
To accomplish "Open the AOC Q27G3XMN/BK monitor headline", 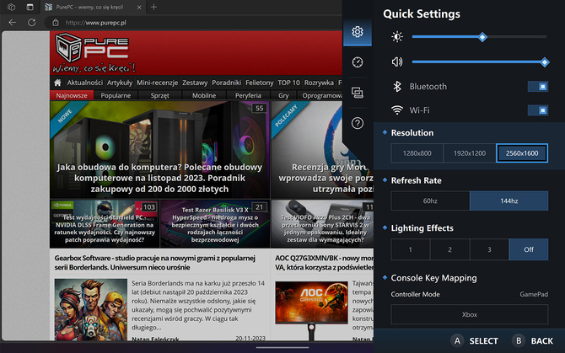I will click(x=324, y=263).
